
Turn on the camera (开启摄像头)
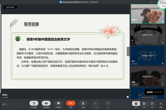[x=46, y=103]
